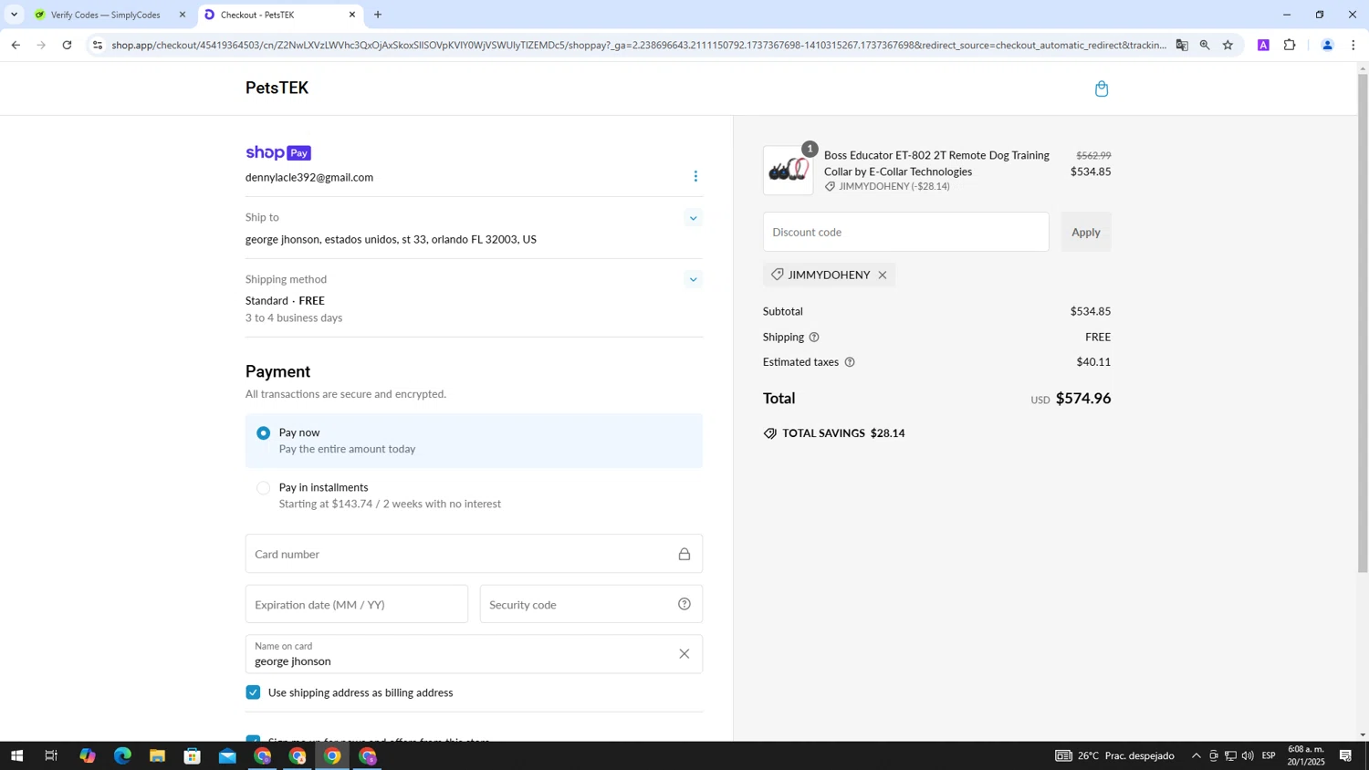The width and height of the screenshot is (1369, 770).
Task: Open Task View on the taskbar
Action: [51, 755]
